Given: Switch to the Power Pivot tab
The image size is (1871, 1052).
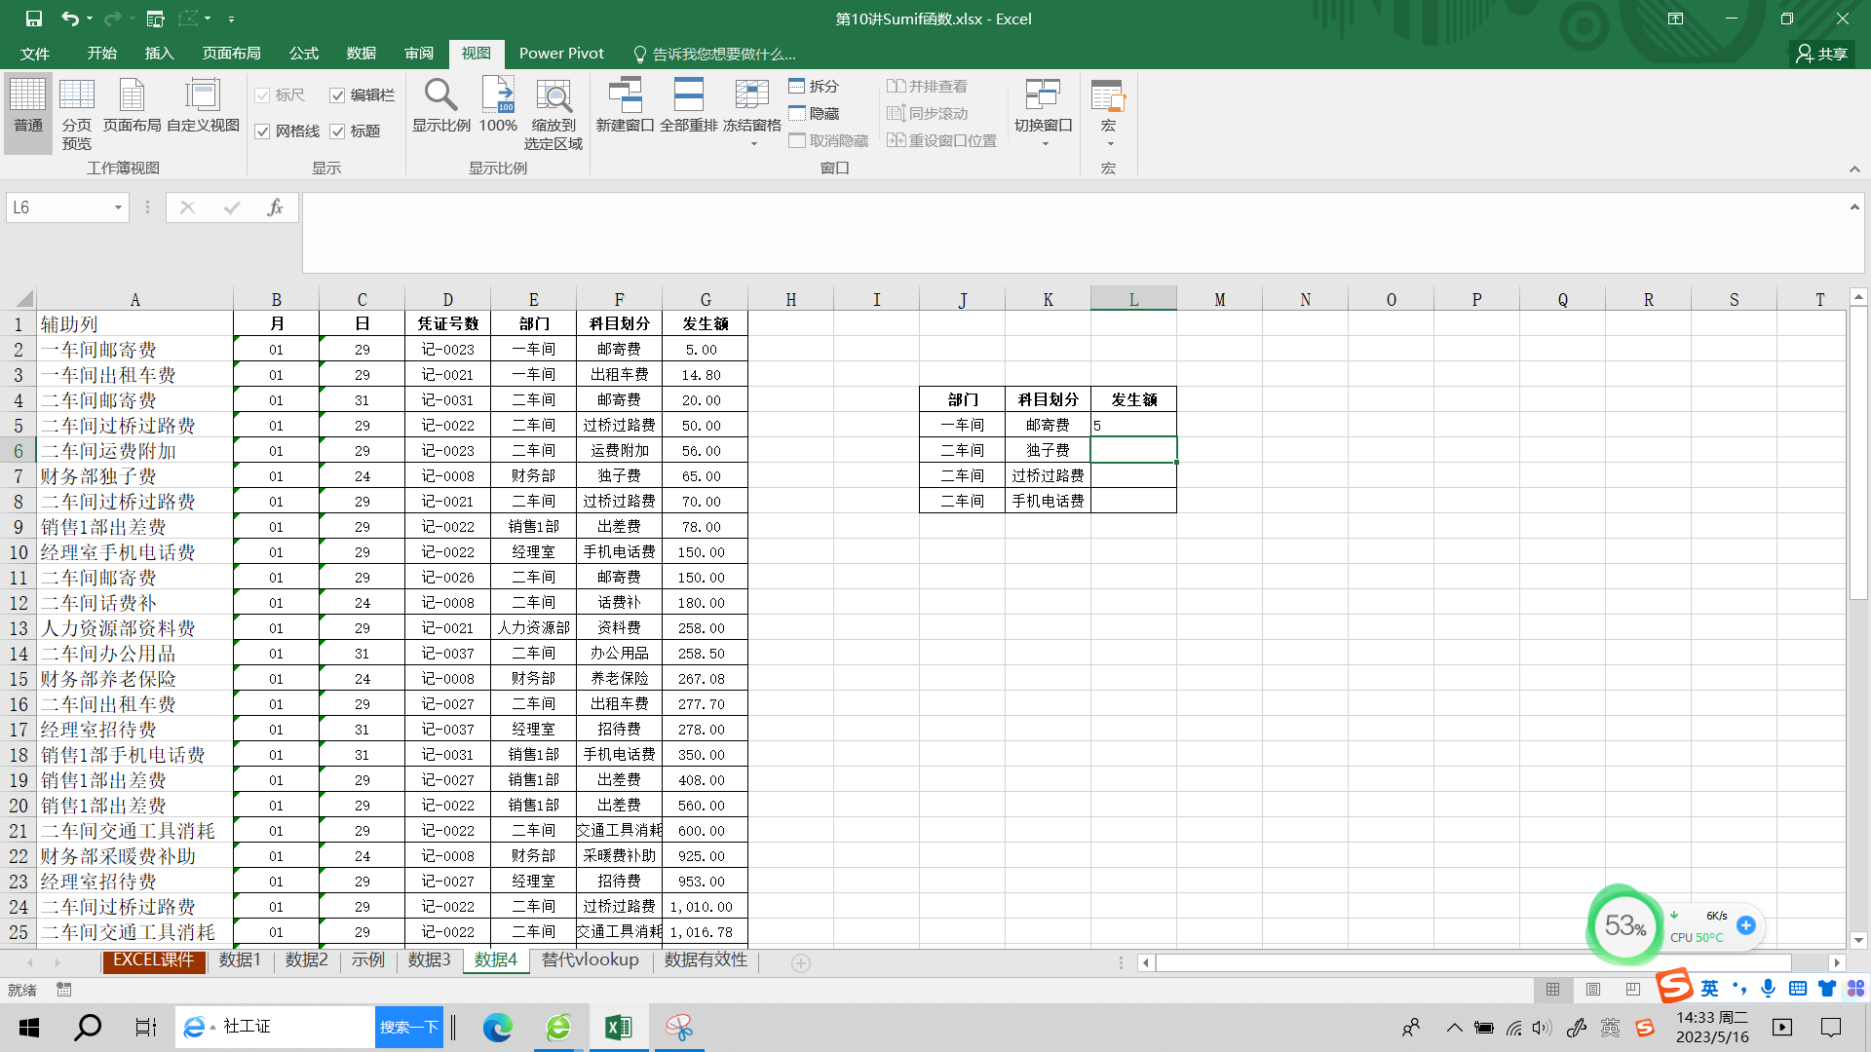Looking at the screenshot, I should (561, 54).
